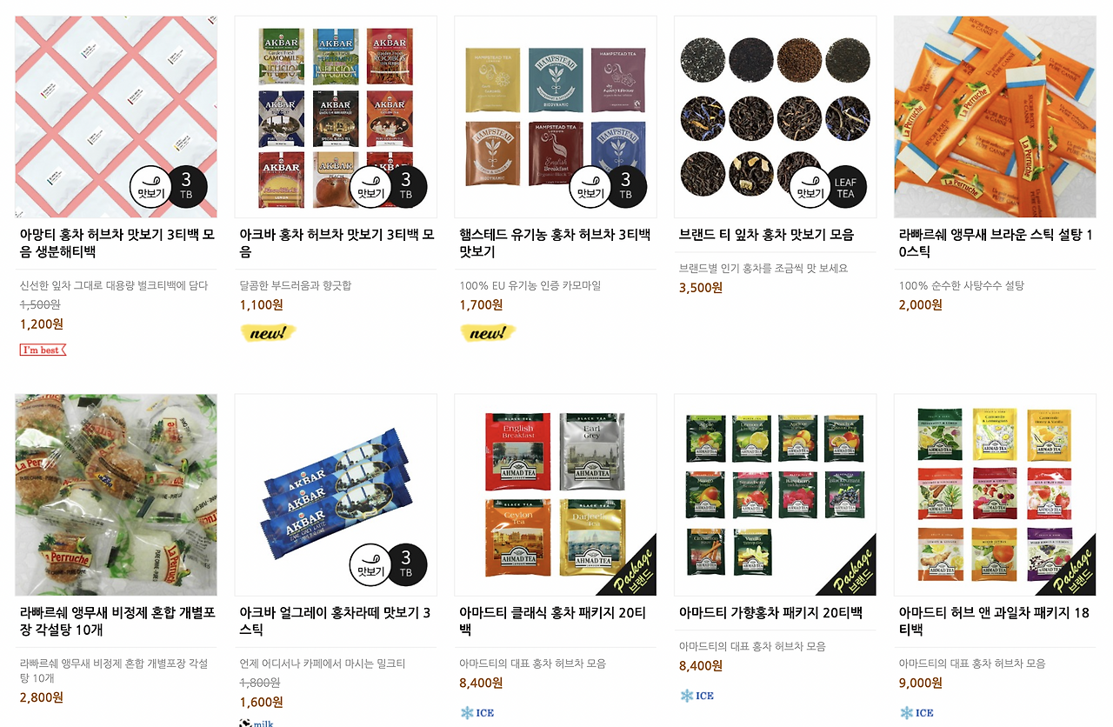
Task: Open 브랜드 티 잎차 홍차 맛보기 모음 link
Action: click(x=766, y=235)
